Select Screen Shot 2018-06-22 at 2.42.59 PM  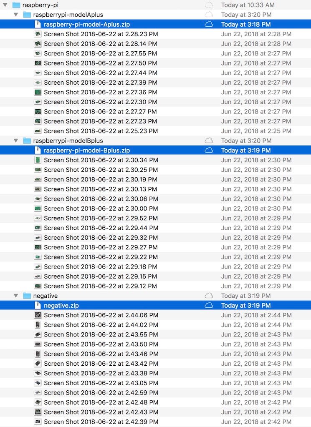click(x=101, y=393)
